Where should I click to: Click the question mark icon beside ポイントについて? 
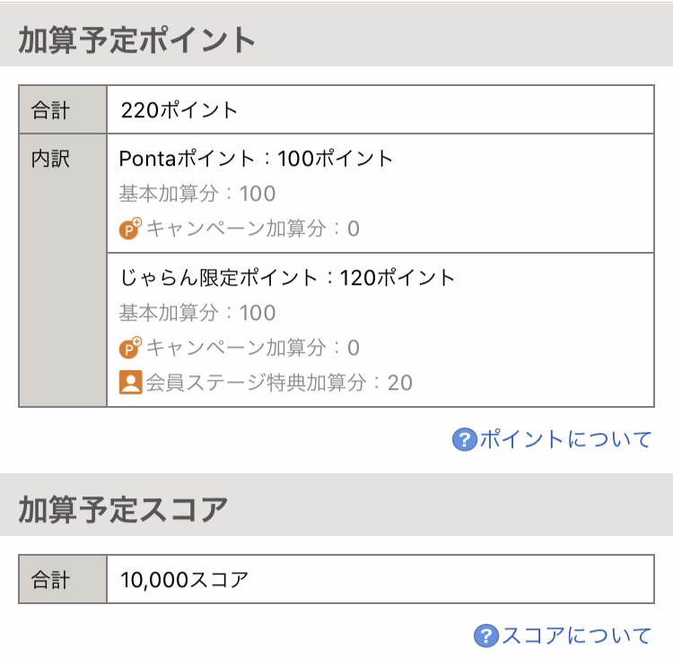(x=465, y=440)
